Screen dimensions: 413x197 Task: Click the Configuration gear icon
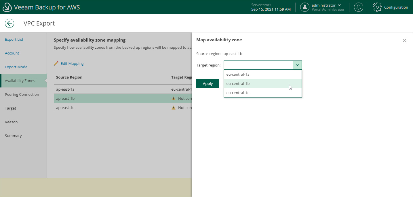point(377,7)
